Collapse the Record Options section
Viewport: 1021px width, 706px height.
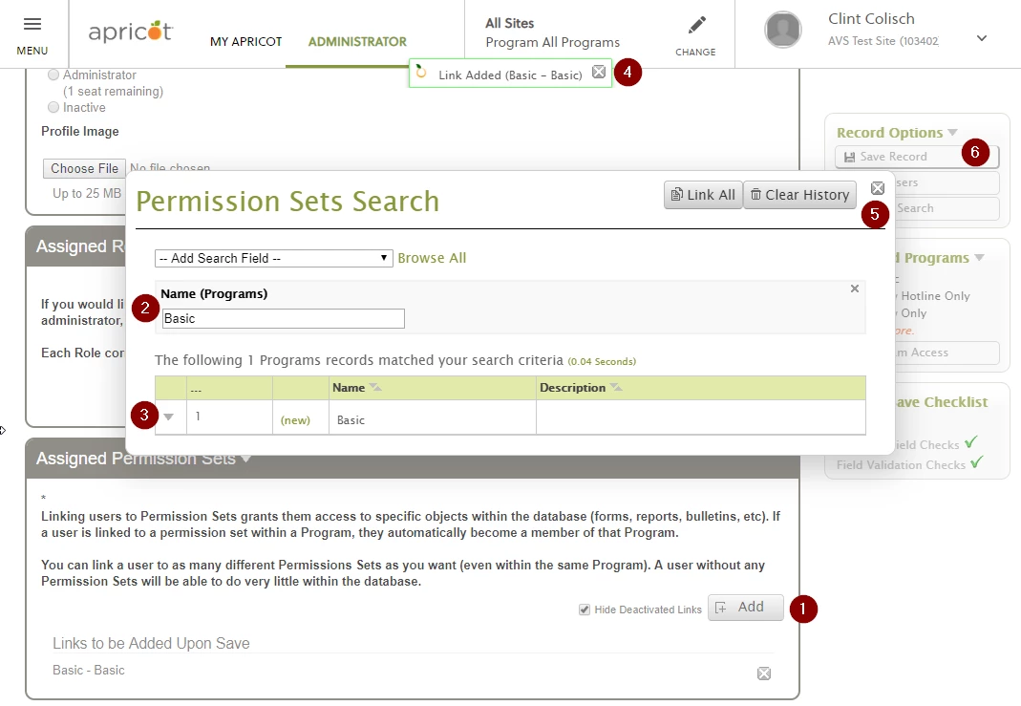pyautogui.click(x=952, y=132)
